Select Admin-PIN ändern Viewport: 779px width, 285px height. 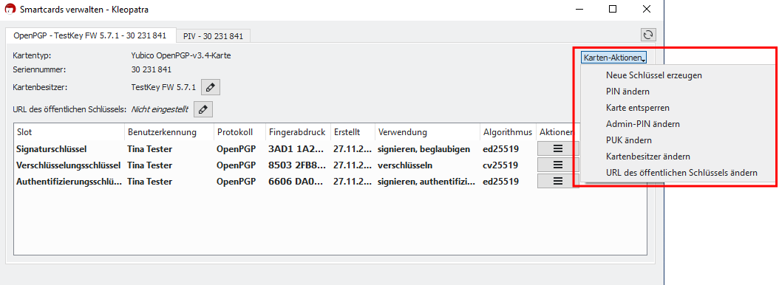pyautogui.click(x=643, y=124)
